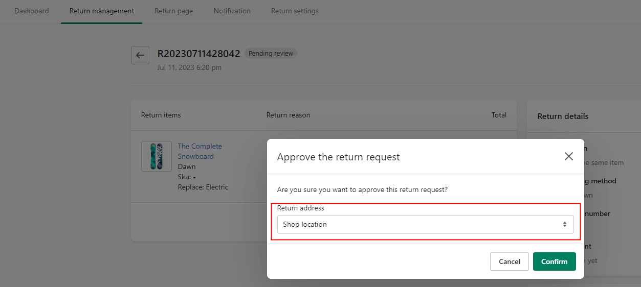Screen dimensions: 641x287
Task: Open The Complete Snowboard product link
Action: (x=200, y=151)
